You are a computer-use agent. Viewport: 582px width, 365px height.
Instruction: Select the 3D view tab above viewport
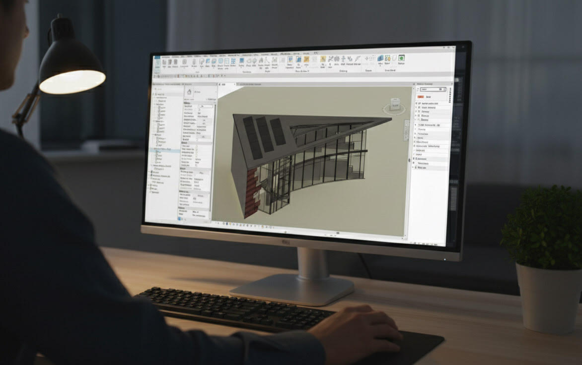click(223, 85)
